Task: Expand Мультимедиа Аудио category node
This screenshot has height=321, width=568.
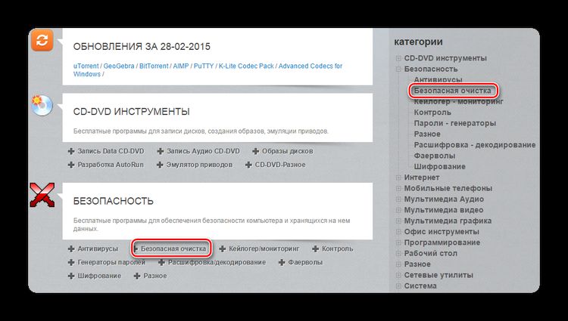Action: point(398,199)
